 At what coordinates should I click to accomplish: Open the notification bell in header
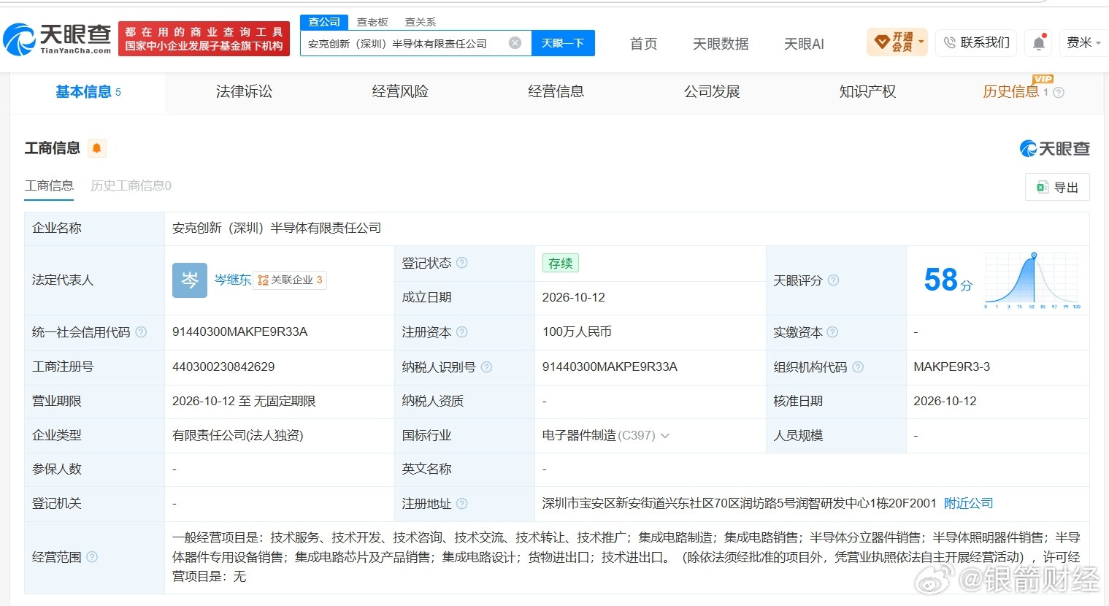click(1039, 43)
